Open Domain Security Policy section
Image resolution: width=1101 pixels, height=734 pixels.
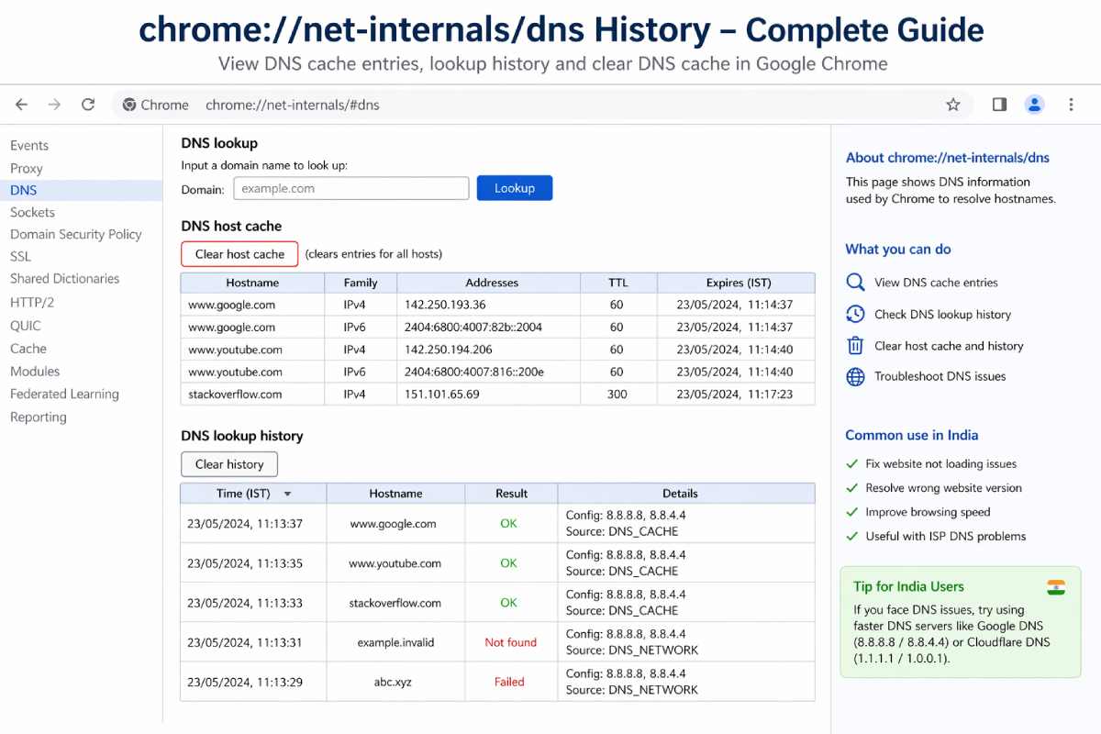pyautogui.click(x=75, y=234)
